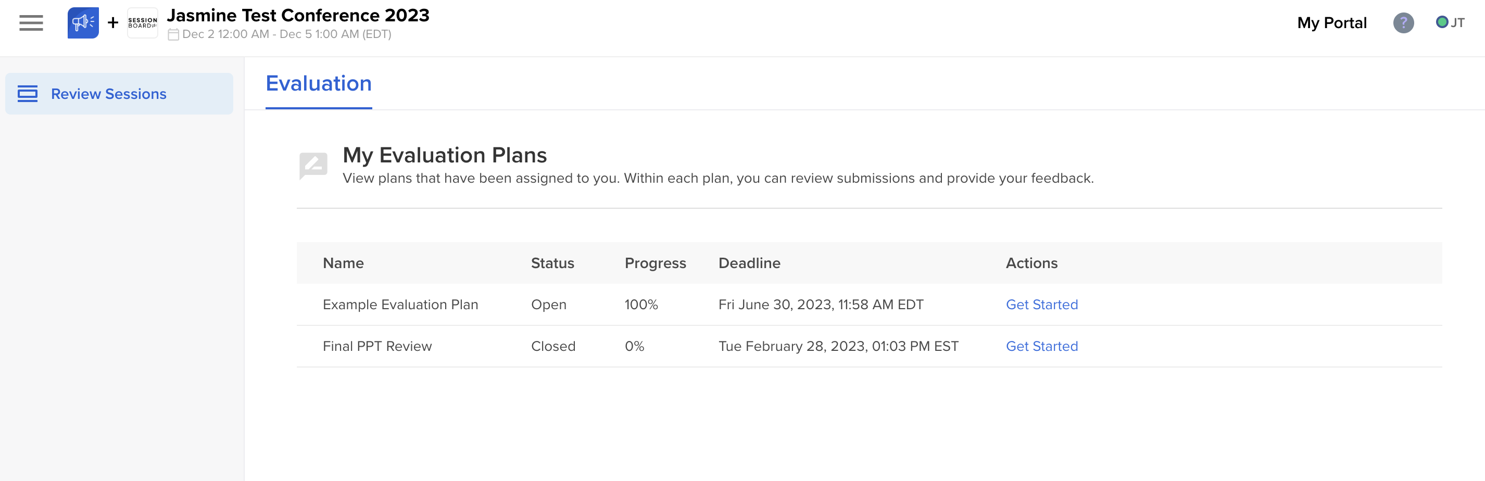Click the Status column header
Viewport: 1485px width, 481px height.
pyautogui.click(x=552, y=263)
